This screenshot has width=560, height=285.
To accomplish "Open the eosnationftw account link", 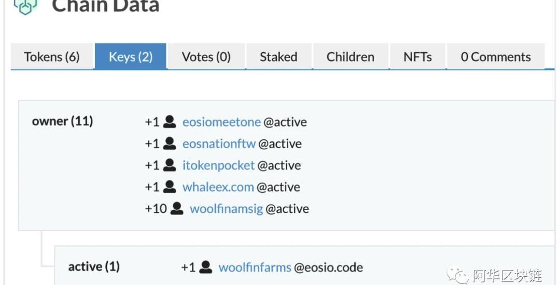I will coord(219,144).
